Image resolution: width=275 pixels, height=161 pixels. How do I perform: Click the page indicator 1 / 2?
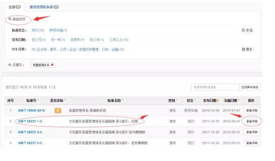52,87
